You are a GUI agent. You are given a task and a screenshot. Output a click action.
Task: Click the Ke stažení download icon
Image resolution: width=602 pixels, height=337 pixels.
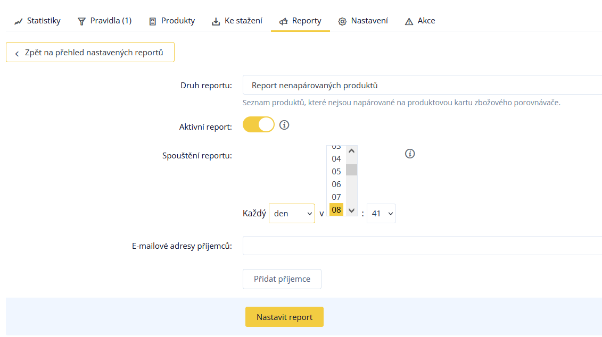[216, 21]
